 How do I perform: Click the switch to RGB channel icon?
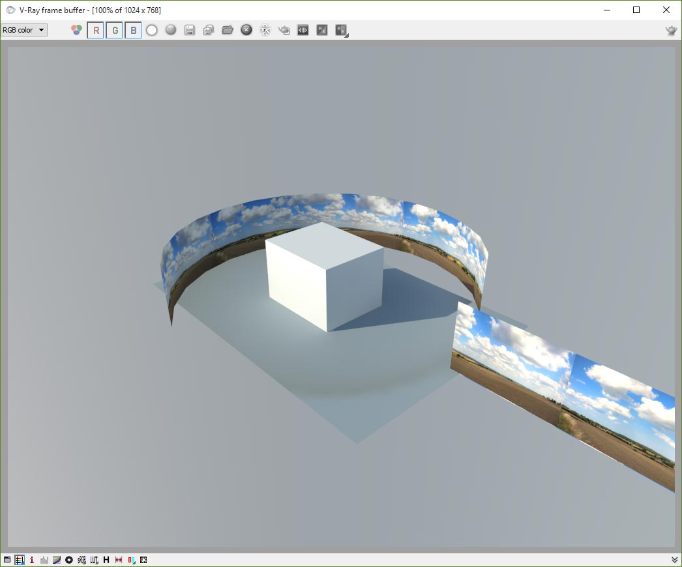pyautogui.click(x=77, y=30)
